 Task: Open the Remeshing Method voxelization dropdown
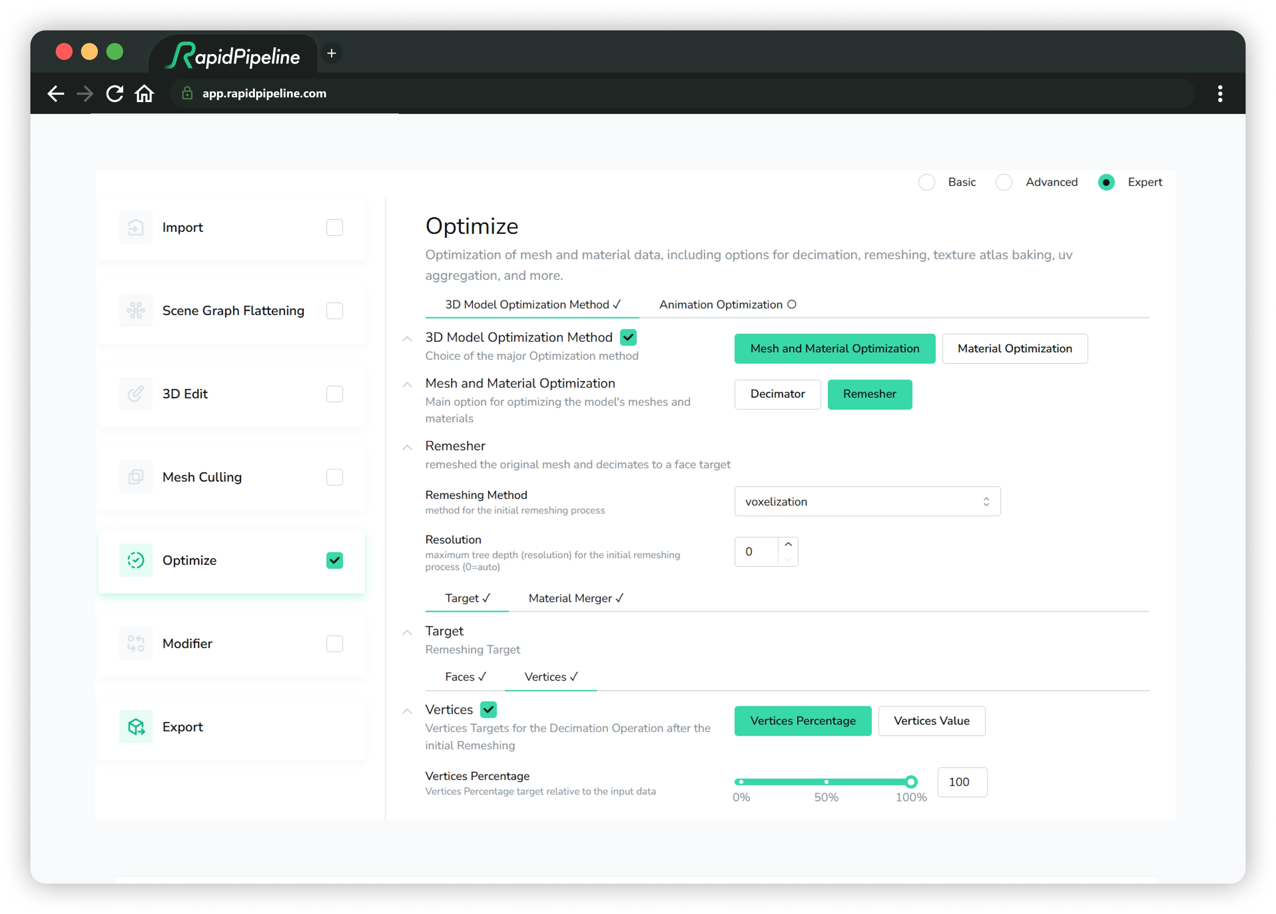(x=867, y=501)
